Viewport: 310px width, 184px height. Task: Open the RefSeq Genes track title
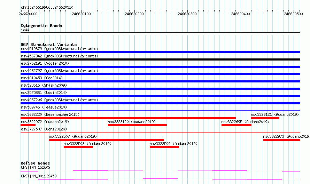point(35,163)
